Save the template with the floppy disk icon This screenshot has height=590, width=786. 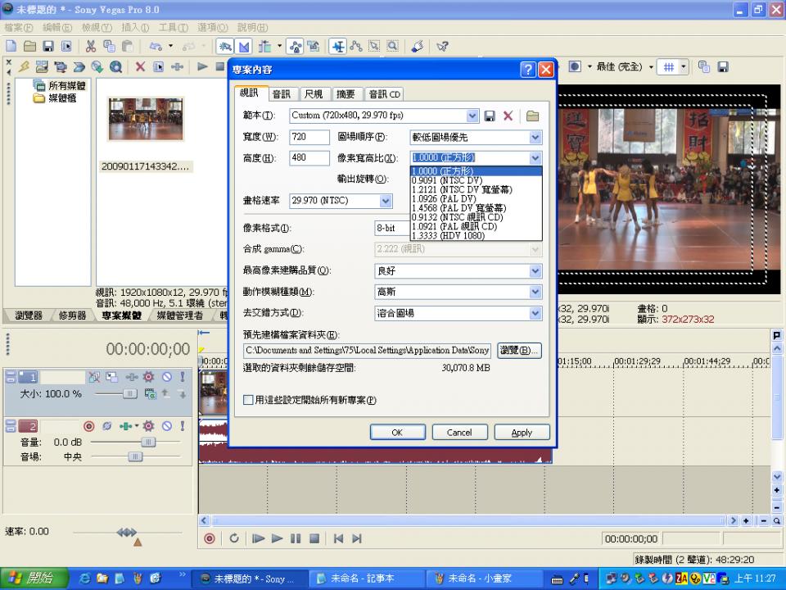(x=490, y=116)
